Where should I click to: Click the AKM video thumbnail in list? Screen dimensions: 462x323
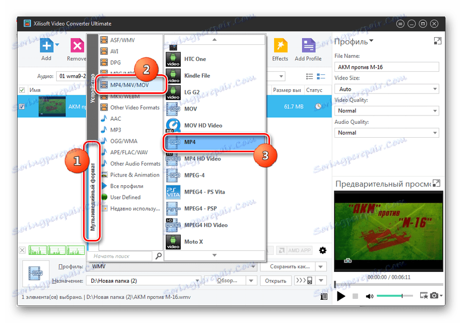(x=52, y=106)
